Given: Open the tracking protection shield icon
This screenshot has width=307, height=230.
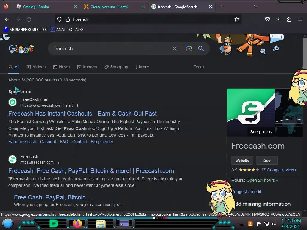Looking at the screenshot, I should click(59, 19).
